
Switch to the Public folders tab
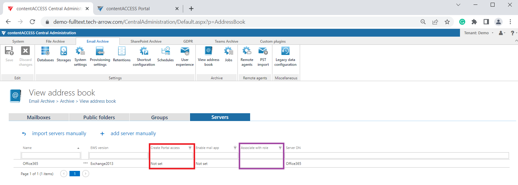click(99, 117)
